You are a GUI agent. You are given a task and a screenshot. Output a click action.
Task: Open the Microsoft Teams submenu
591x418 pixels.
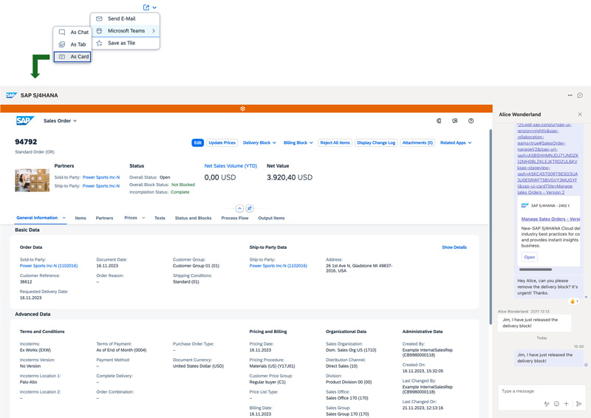pyautogui.click(x=126, y=31)
